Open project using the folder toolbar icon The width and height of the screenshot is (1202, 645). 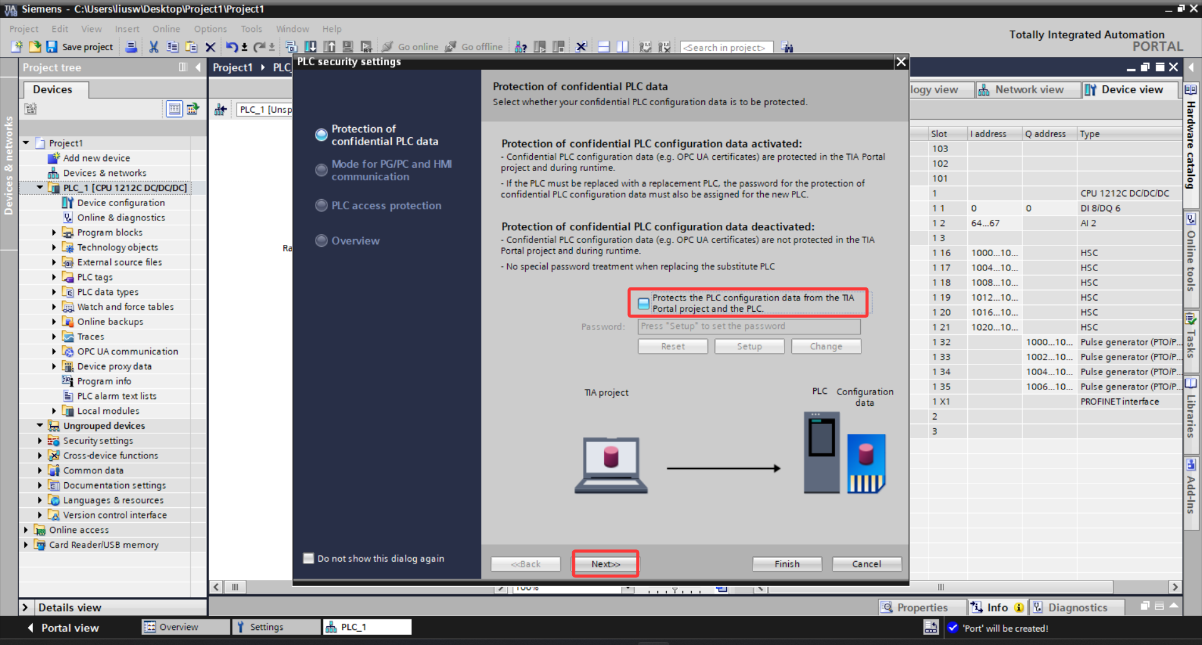[35, 46]
